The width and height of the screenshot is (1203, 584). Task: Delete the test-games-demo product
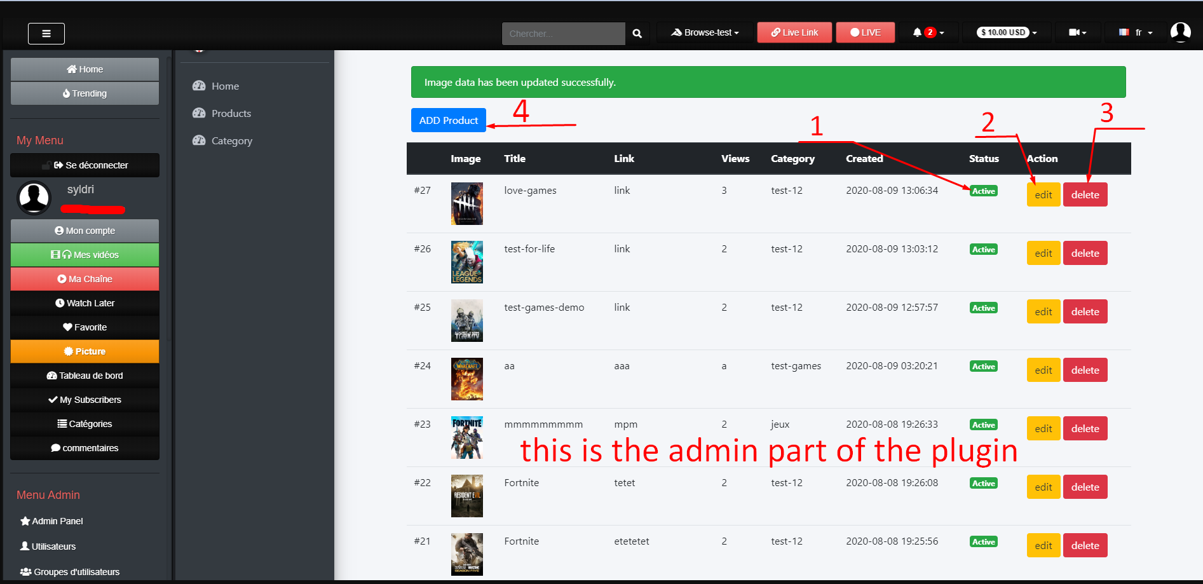(x=1085, y=311)
